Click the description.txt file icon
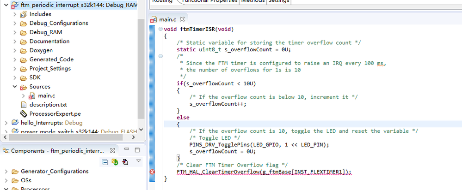 click(24, 105)
